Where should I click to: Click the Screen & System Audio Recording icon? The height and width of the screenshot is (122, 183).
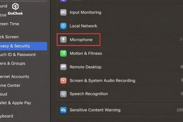click(63, 81)
